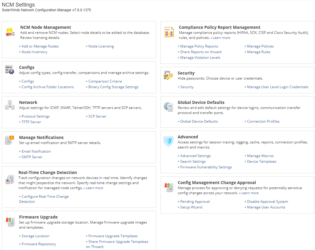
Task: Open firmware Storage Location settings
Action: pos(35,236)
